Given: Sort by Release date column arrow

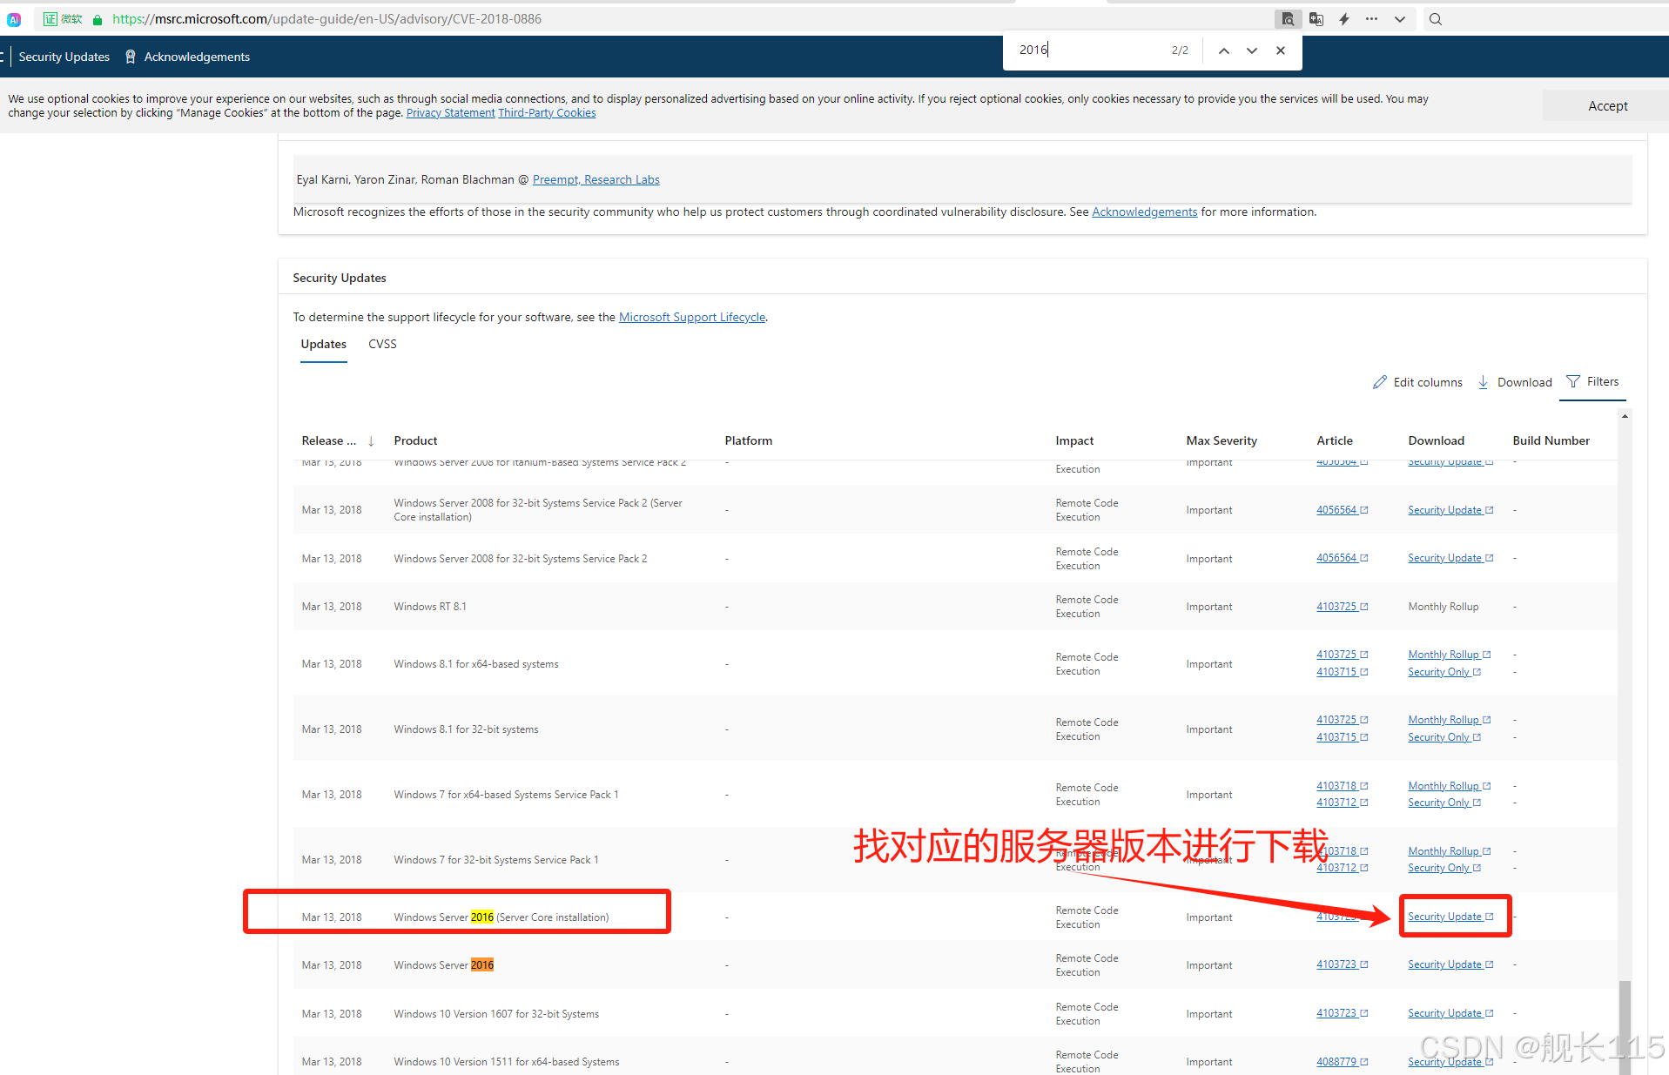Looking at the screenshot, I should [371, 441].
